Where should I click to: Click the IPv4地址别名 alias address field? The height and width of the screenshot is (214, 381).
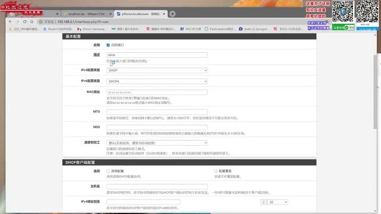[143, 202]
